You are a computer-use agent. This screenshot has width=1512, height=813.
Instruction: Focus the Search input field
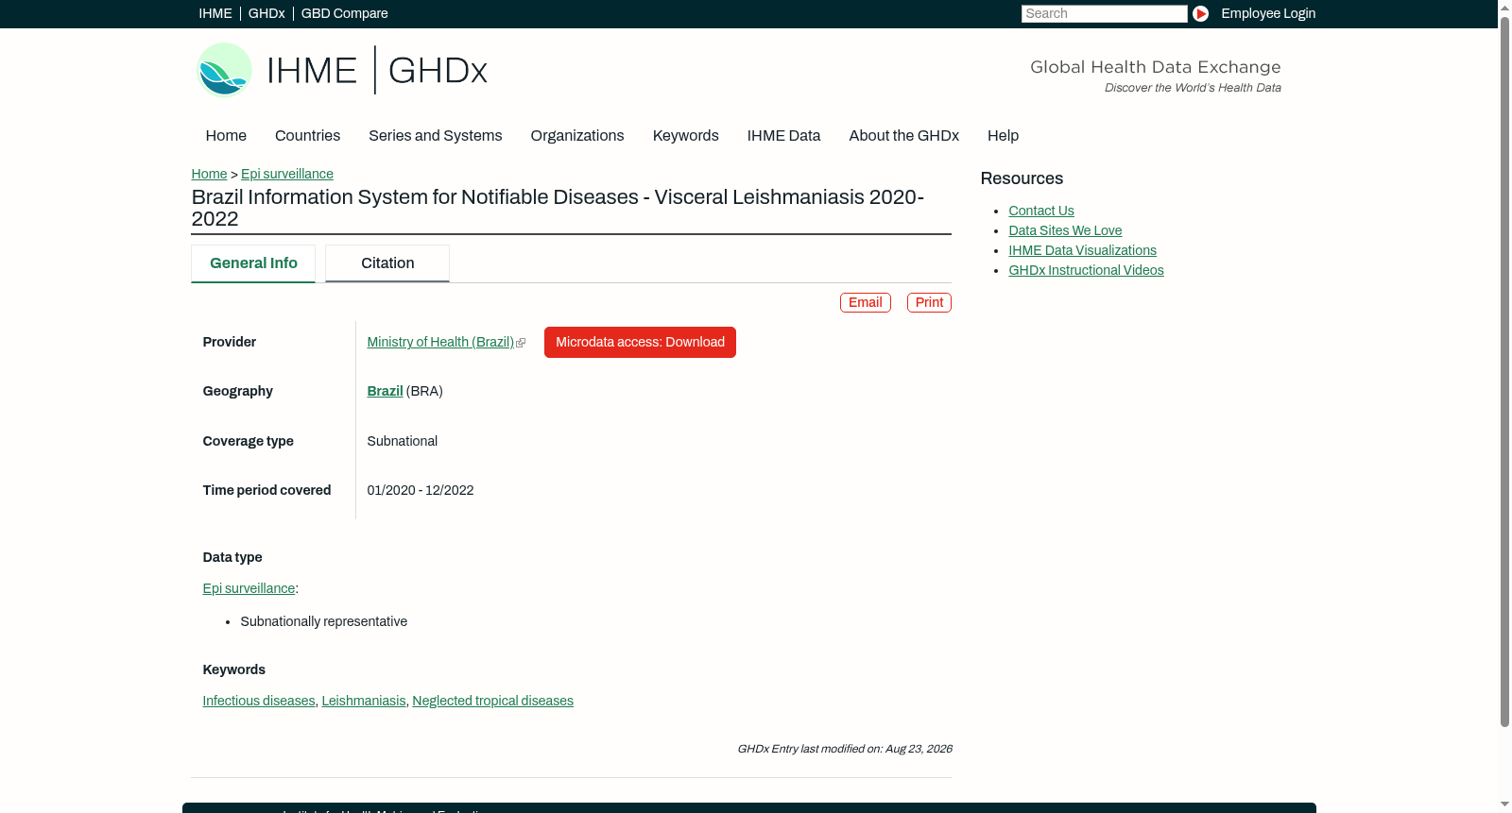coord(1104,13)
